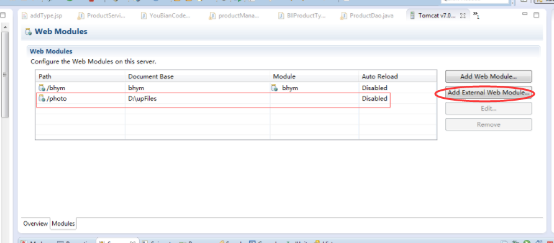Click the restore icon of the left panel
The height and width of the screenshot is (243, 554).
click(x=3, y=15)
